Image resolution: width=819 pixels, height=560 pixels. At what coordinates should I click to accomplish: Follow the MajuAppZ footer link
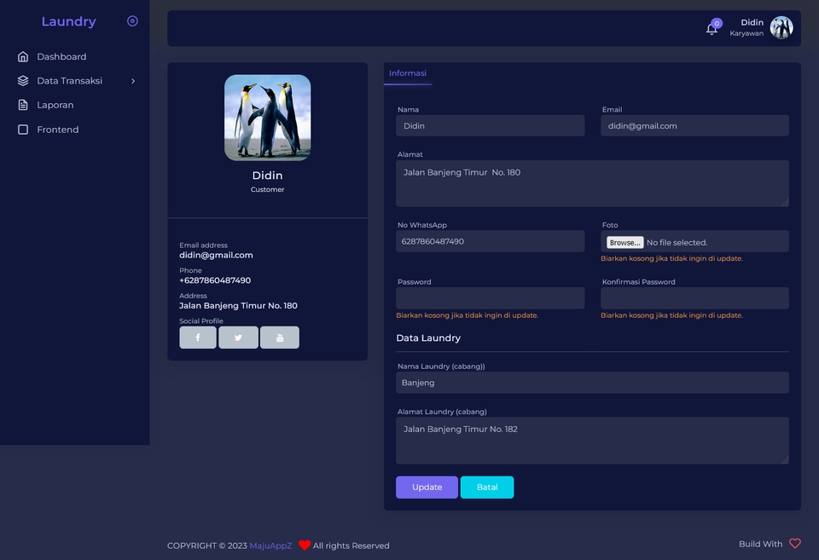270,546
